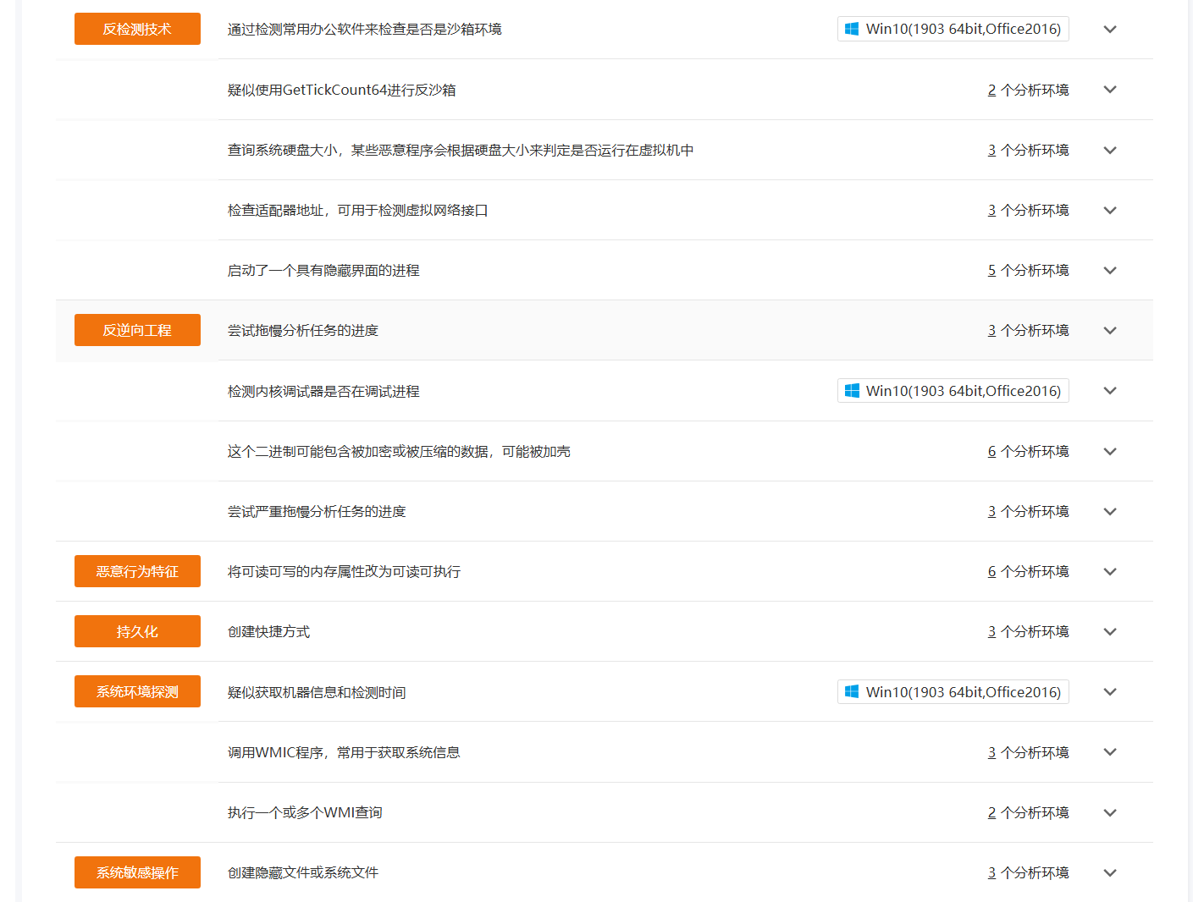
Task: Select text 检查适配器地址，可用于检测虚拟网络接口
Action: pos(358,210)
